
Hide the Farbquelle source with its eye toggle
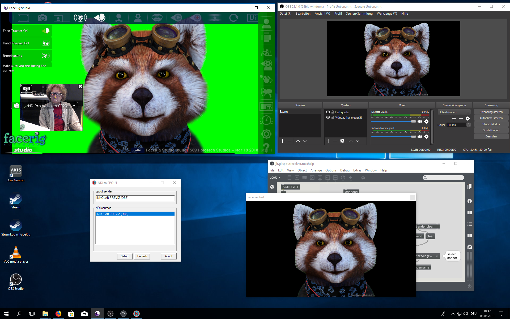[x=328, y=112]
